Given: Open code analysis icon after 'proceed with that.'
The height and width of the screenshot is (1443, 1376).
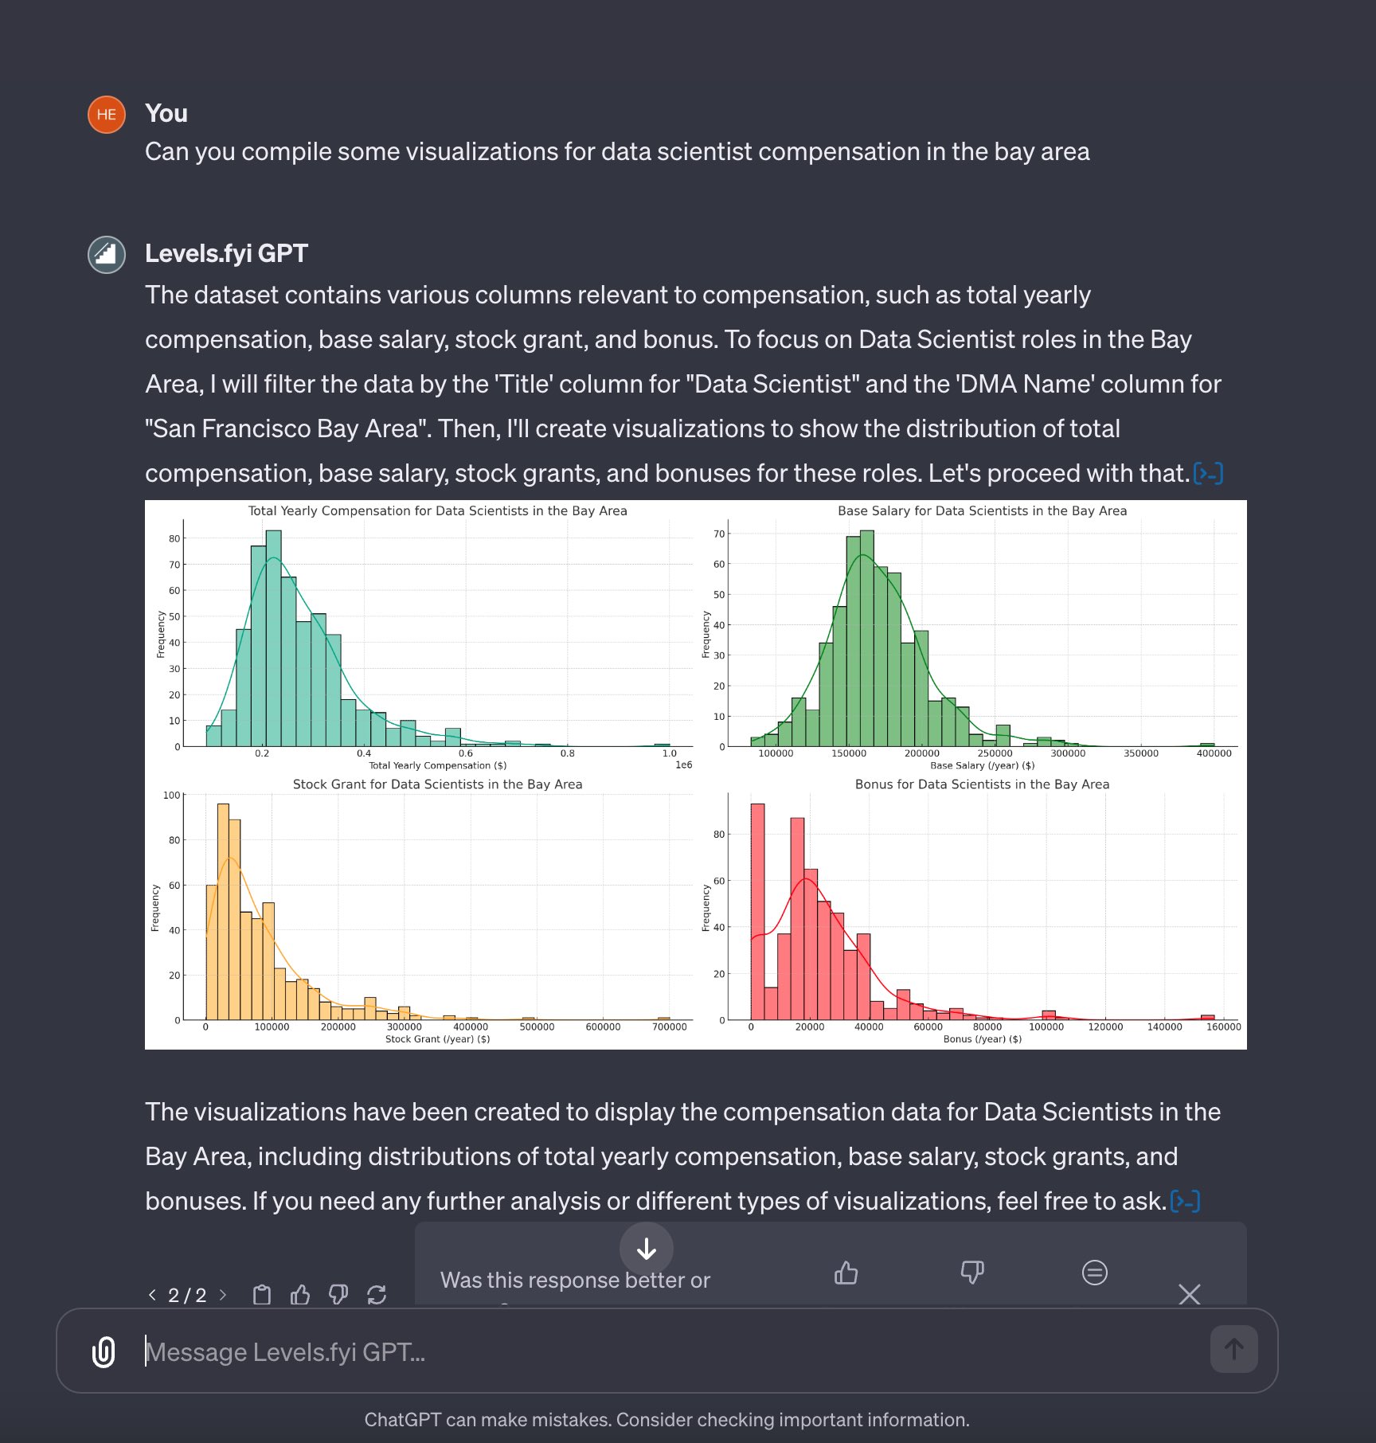Looking at the screenshot, I should [1208, 474].
